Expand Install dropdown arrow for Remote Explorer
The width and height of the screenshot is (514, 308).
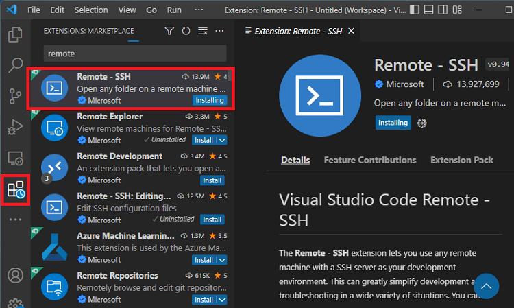[222, 141]
